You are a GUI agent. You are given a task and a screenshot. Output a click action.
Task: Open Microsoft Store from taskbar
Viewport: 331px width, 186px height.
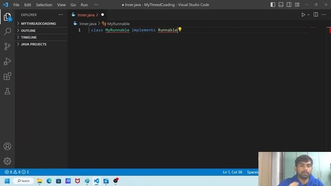pyautogui.click(x=58, y=181)
